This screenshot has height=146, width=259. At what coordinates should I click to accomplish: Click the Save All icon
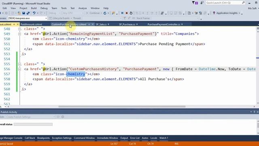tap(28, 13)
